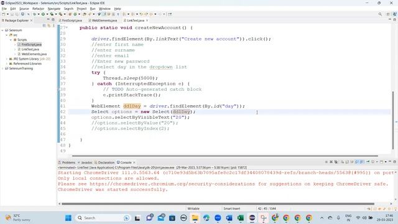Open the Source menu
Screen dimensions: 398x224
(24, 9)
